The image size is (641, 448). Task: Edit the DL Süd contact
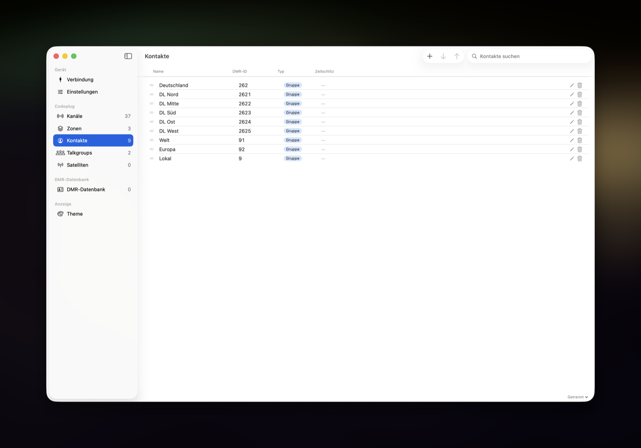coord(572,113)
